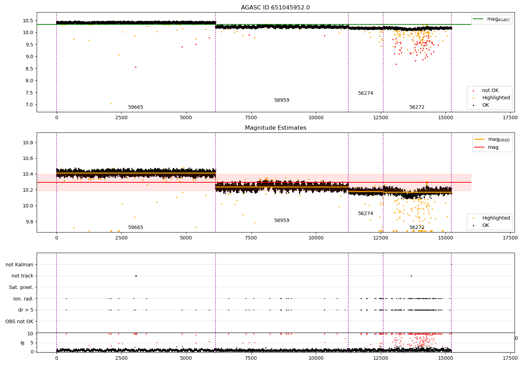The image size is (524, 366).
Task: Click OBSID label 56272 in top plot
Action: [x=417, y=107]
